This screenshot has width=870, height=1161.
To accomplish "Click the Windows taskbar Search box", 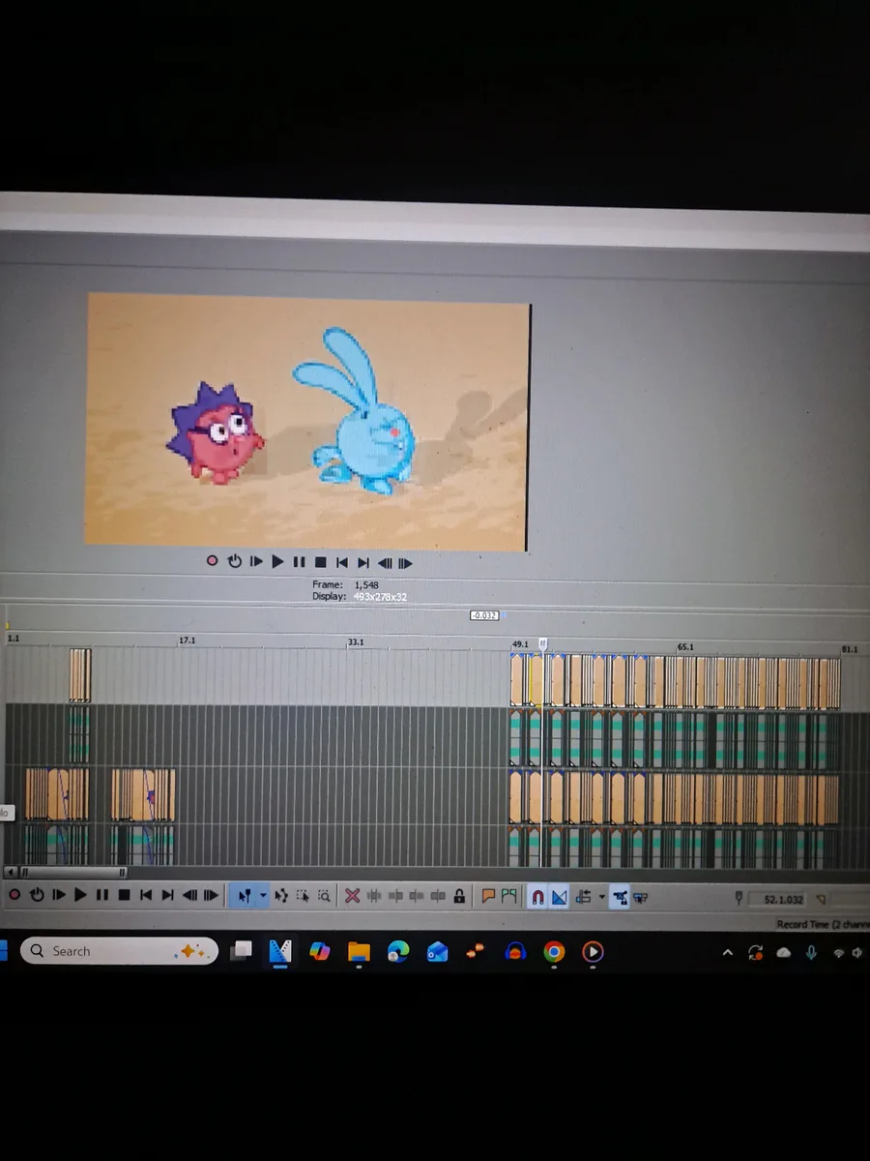I will pyautogui.click(x=119, y=951).
